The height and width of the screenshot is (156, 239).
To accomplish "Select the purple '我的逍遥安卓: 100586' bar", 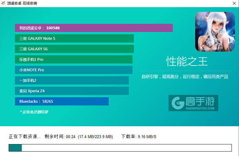I will click(94, 28).
